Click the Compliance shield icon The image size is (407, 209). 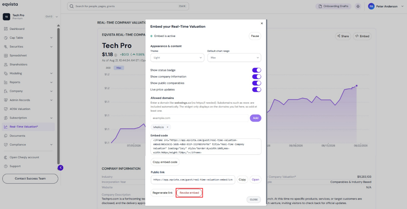pos(6,145)
